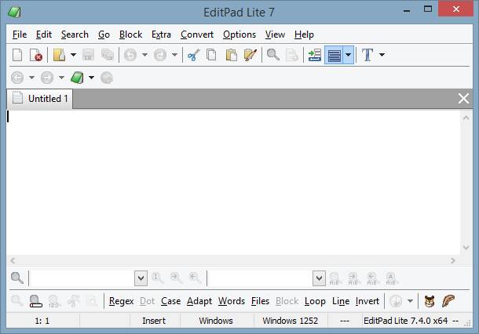
Task: Click the Redo icon
Action: (160, 55)
